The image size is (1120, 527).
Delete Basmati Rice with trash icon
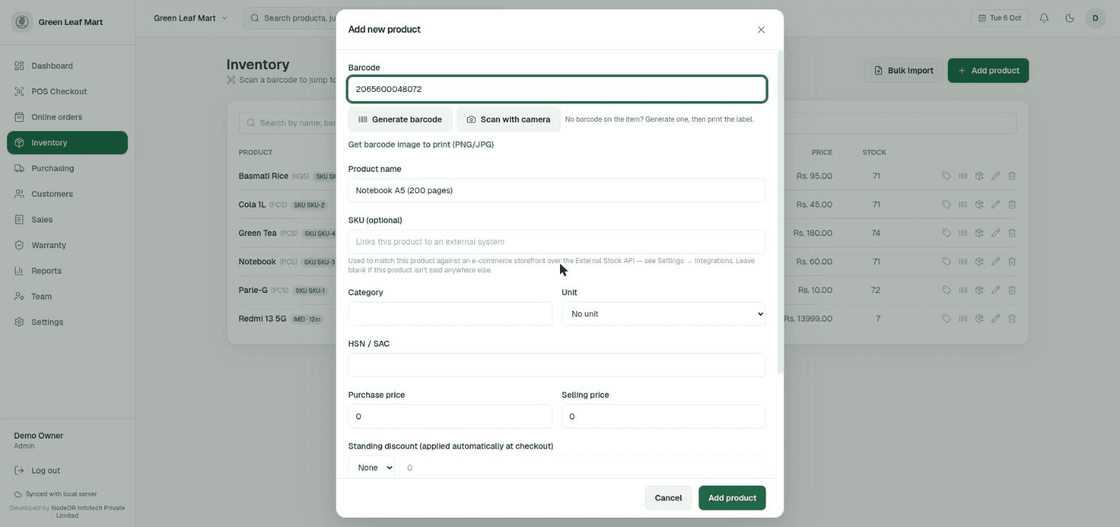point(1012,176)
